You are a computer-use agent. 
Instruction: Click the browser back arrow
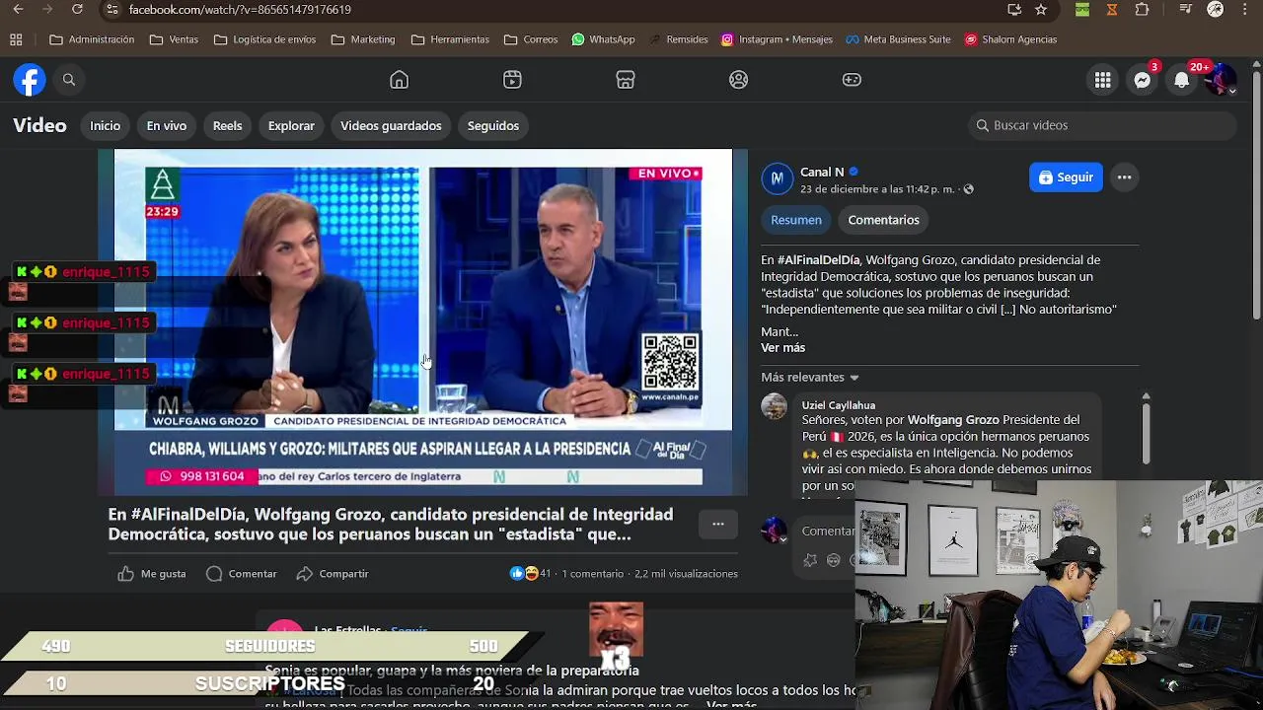pyautogui.click(x=18, y=10)
